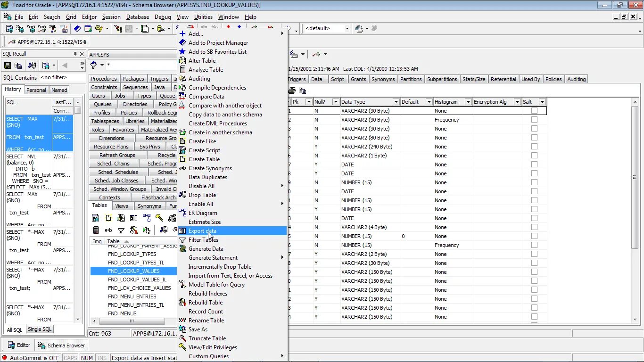Pin the SQL Recall panel
The width and height of the screenshot is (644, 362).
coord(75,54)
